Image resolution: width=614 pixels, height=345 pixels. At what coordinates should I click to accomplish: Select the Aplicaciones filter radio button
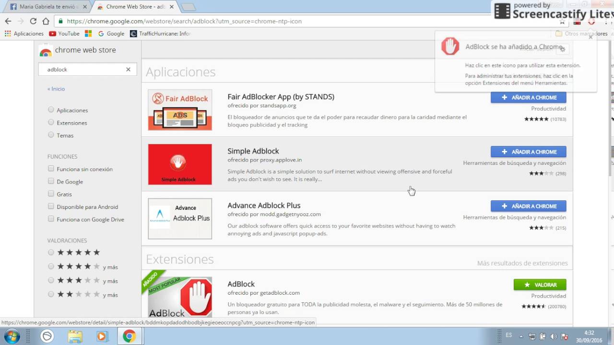pyautogui.click(x=51, y=110)
